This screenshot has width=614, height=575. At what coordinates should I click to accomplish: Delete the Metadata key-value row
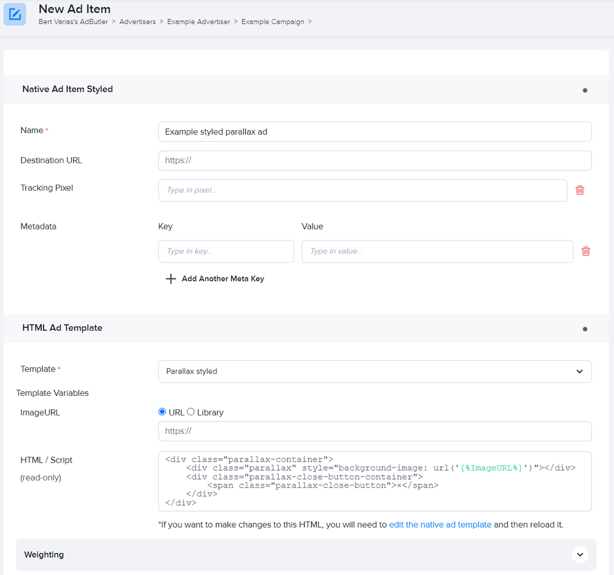click(x=585, y=251)
